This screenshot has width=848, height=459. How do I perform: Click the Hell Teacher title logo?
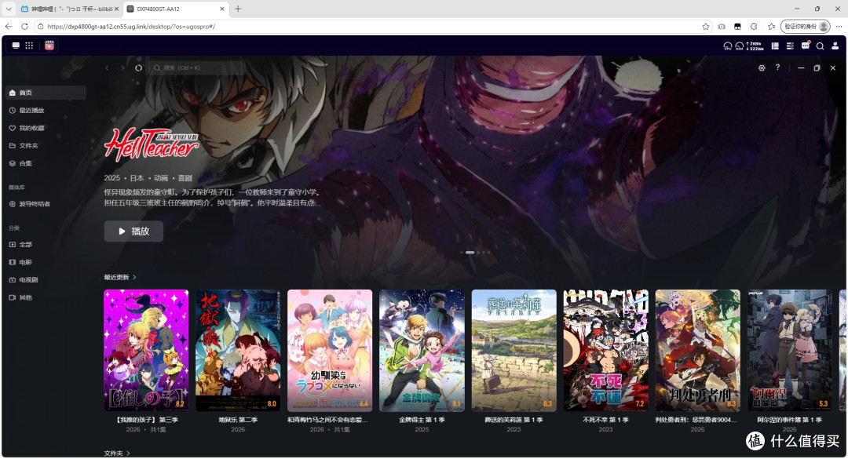coord(152,144)
